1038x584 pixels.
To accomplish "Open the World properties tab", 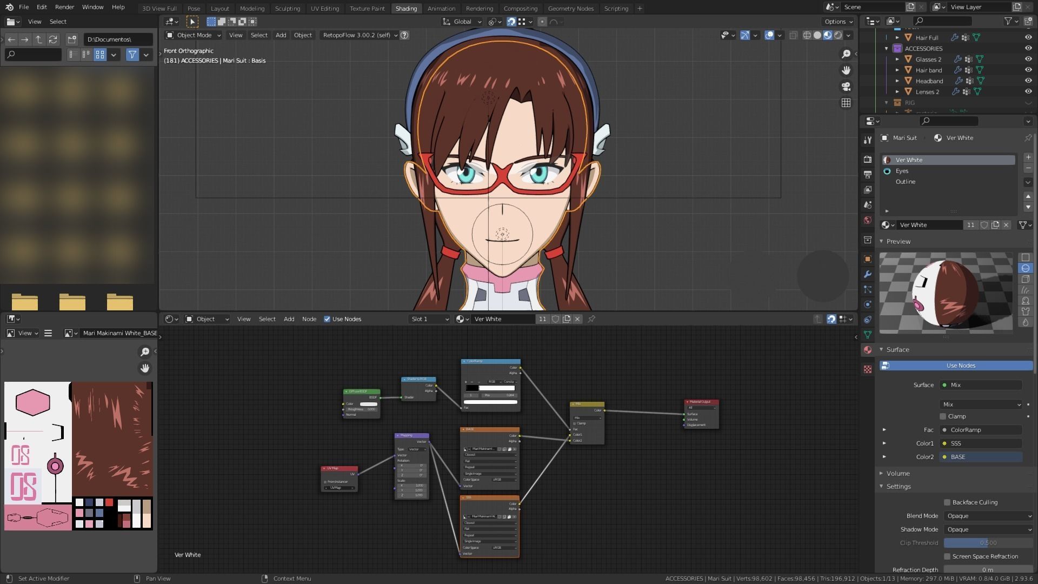I will pyautogui.click(x=868, y=220).
